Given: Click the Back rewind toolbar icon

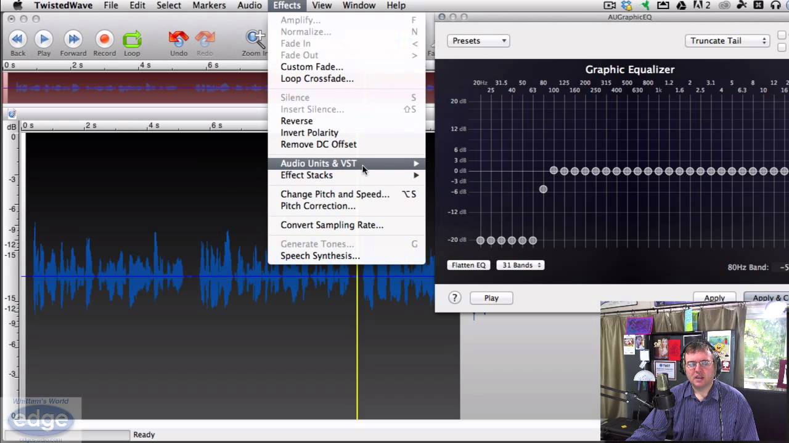Looking at the screenshot, I should (x=18, y=39).
